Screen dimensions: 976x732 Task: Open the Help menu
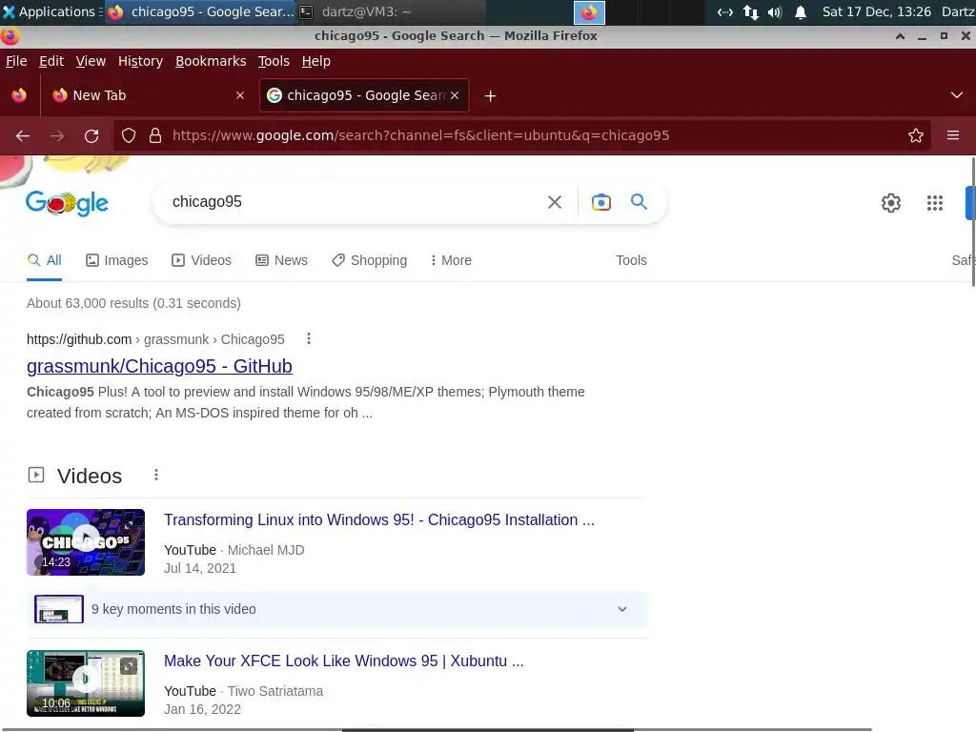(x=316, y=61)
